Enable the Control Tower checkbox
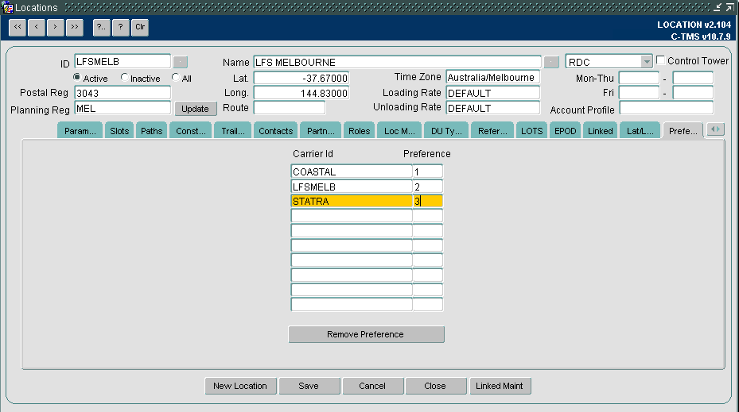 coord(661,60)
